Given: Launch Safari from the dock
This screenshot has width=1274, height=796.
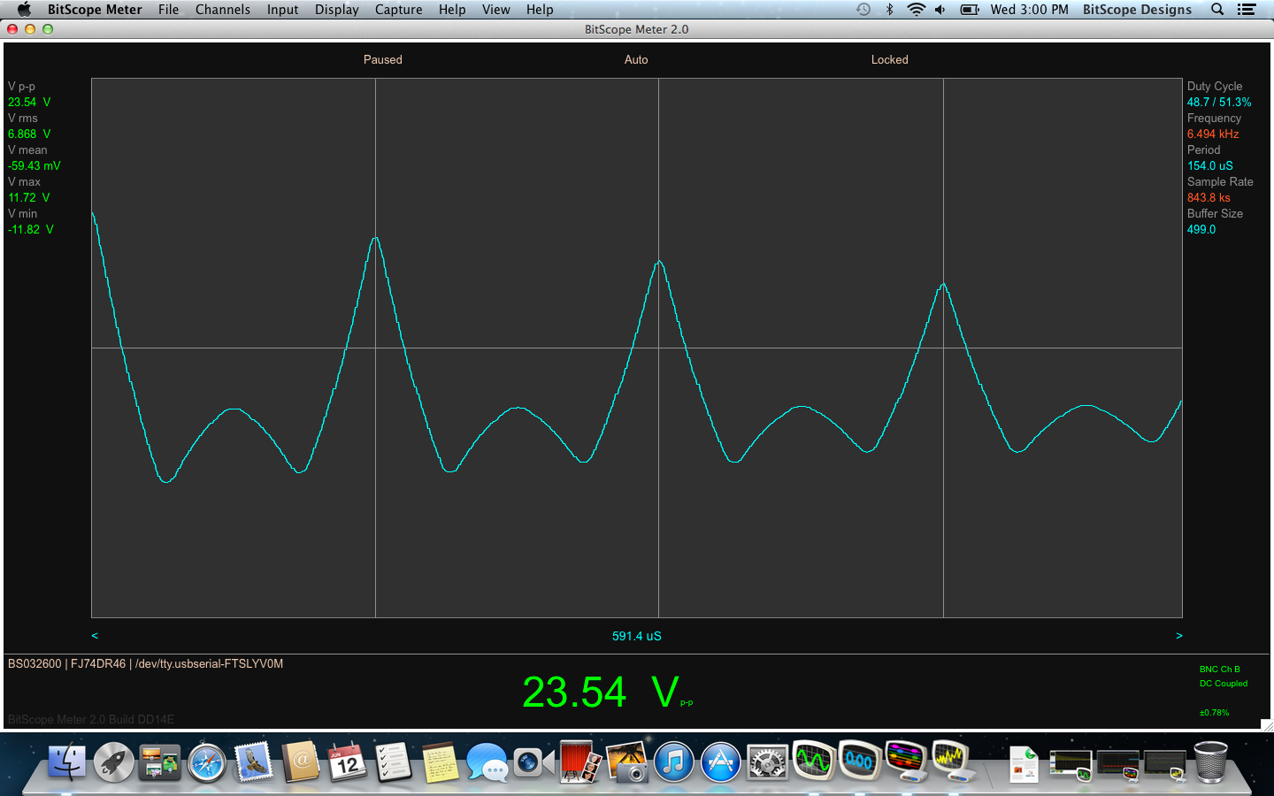Looking at the screenshot, I should tap(207, 762).
